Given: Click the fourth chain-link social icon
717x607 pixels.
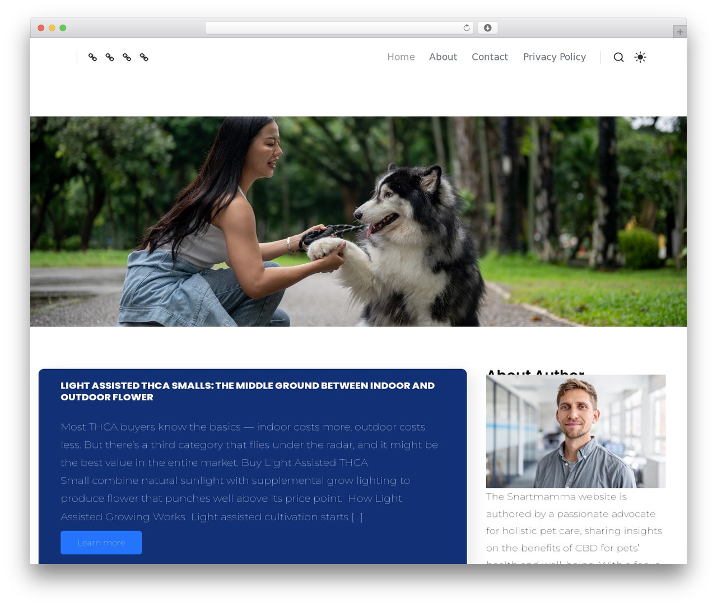Looking at the screenshot, I should 144,57.
